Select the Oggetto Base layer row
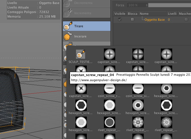 pyautogui.click(x=152, y=20)
